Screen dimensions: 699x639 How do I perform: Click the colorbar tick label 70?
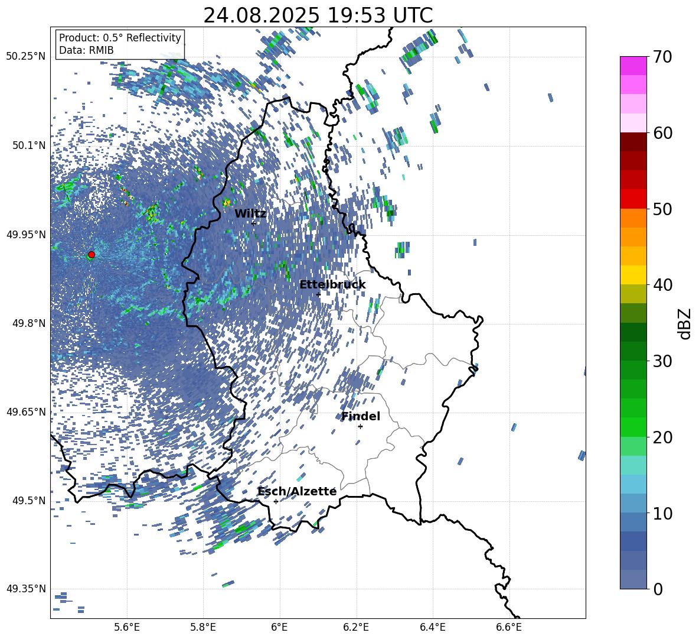(663, 57)
